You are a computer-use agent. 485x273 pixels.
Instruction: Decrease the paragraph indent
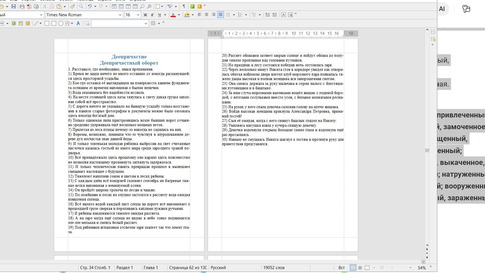click(x=267, y=15)
